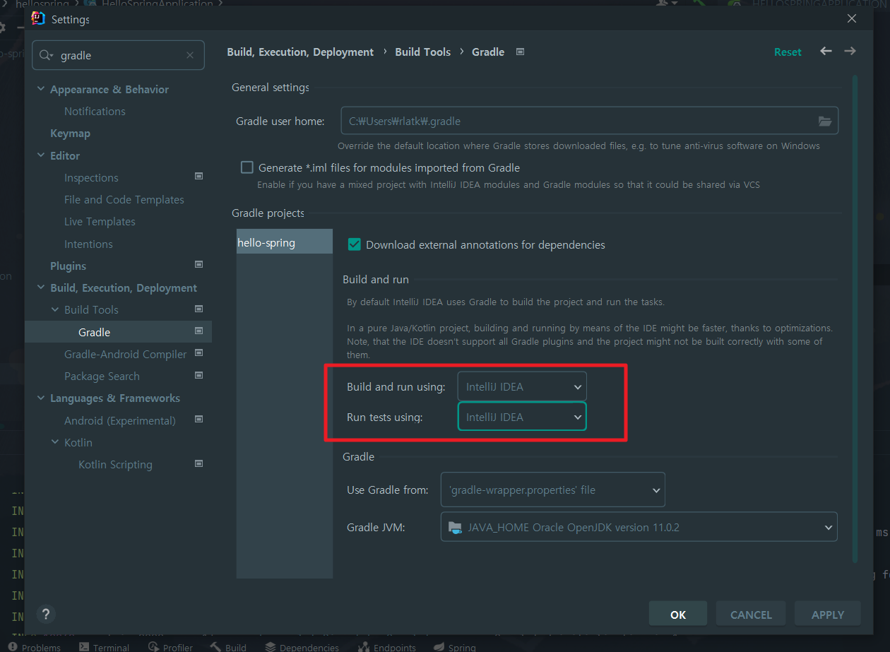Click Build, Execution, Deployment breadcrumb
Screen dimensions: 890x652
[x=300, y=52]
